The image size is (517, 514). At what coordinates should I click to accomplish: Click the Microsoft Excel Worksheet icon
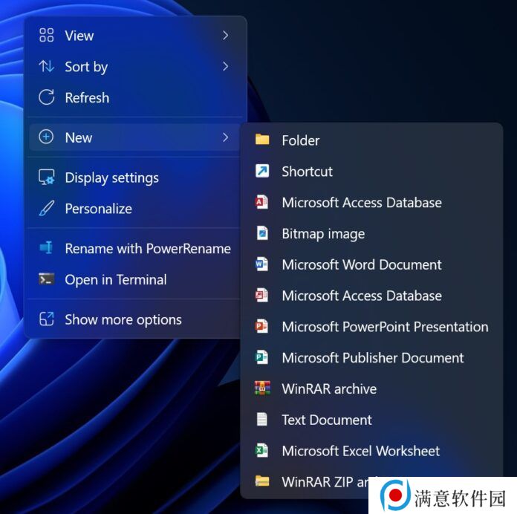pyautogui.click(x=261, y=450)
